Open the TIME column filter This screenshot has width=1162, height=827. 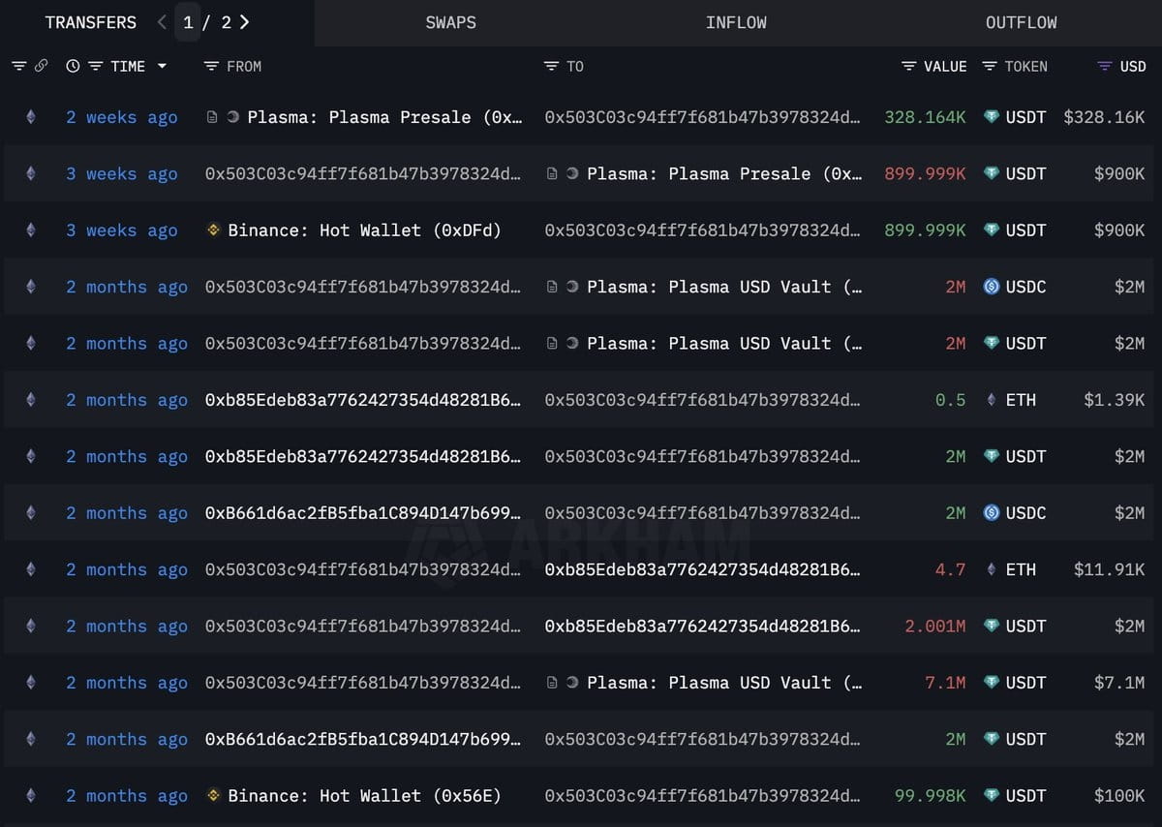(x=95, y=66)
